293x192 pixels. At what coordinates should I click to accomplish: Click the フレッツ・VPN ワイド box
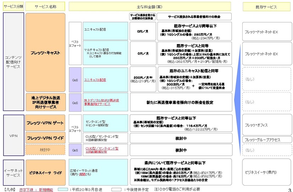pos(45,138)
